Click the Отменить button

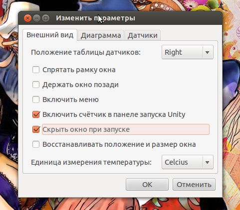point(194,185)
